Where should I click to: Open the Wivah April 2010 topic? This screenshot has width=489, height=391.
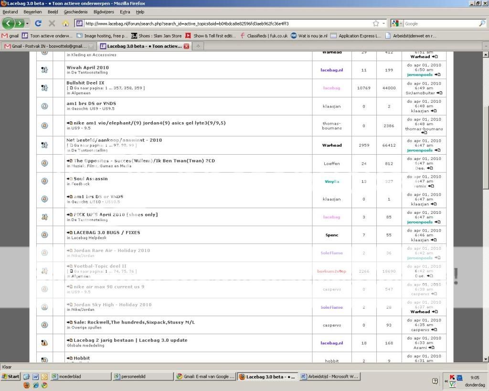pos(88,67)
